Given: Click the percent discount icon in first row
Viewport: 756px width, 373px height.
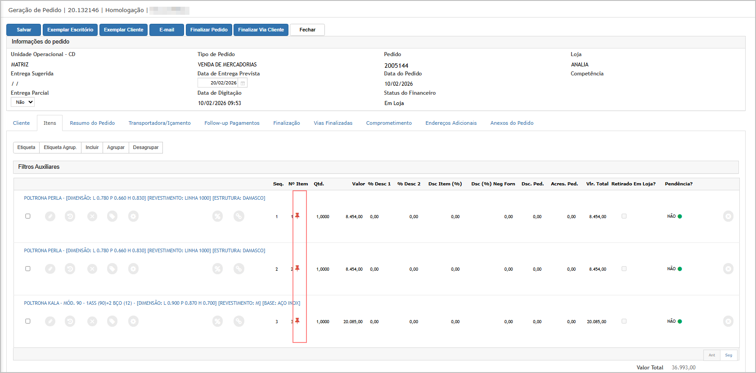Looking at the screenshot, I should [x=217, y=216].
